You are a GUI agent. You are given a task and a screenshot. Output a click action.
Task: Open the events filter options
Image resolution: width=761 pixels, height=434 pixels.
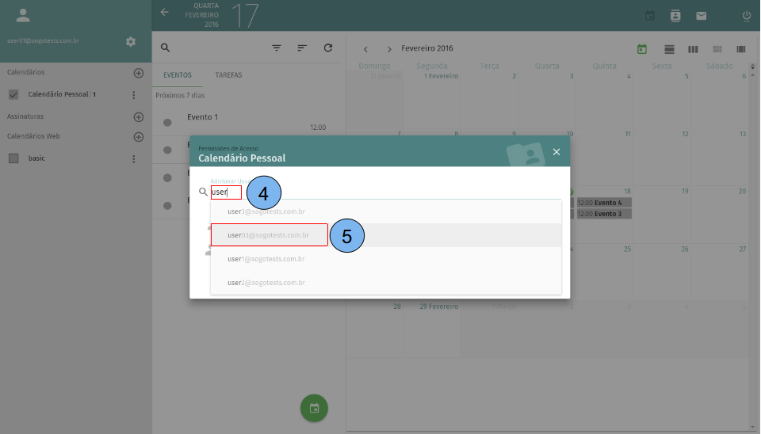pyautogui.click(x=277, y=48)
